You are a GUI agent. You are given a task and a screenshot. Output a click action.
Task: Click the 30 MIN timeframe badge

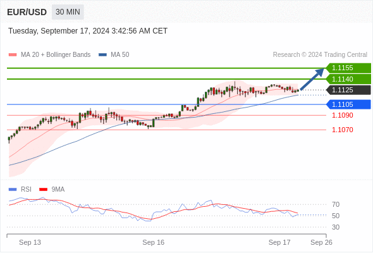68,12
